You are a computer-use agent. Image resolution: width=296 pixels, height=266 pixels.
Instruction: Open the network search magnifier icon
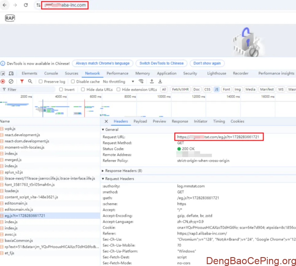30,81
